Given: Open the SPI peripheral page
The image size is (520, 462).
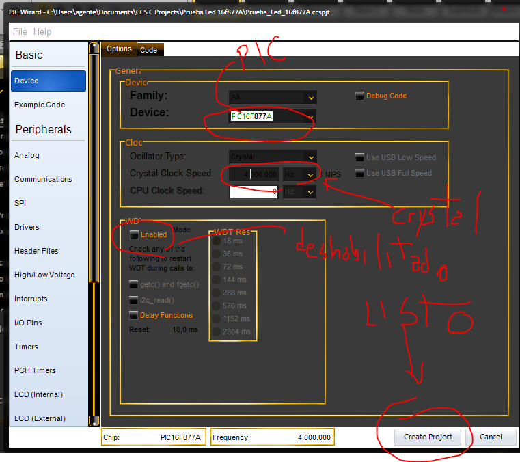Looking at the screenshot, I should coord(49,203).
